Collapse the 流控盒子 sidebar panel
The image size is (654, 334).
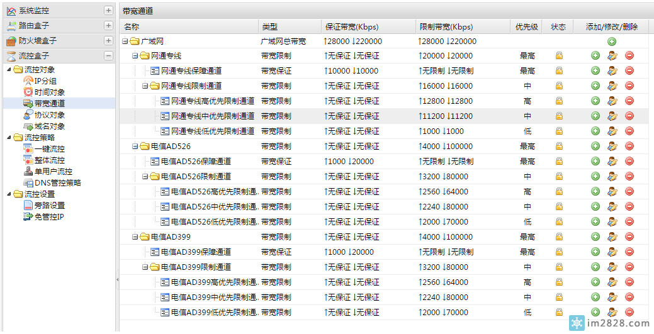[x=108, y=56]
